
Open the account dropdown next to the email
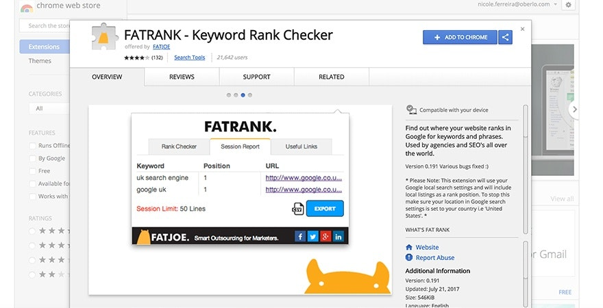pyautogui.click(x=555, y=5)
